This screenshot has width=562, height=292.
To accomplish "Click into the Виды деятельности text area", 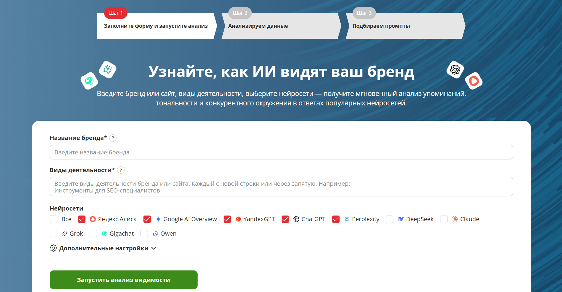I will [281, 187].
